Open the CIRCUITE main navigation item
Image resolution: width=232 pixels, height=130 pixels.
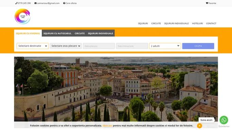(156, 23)
